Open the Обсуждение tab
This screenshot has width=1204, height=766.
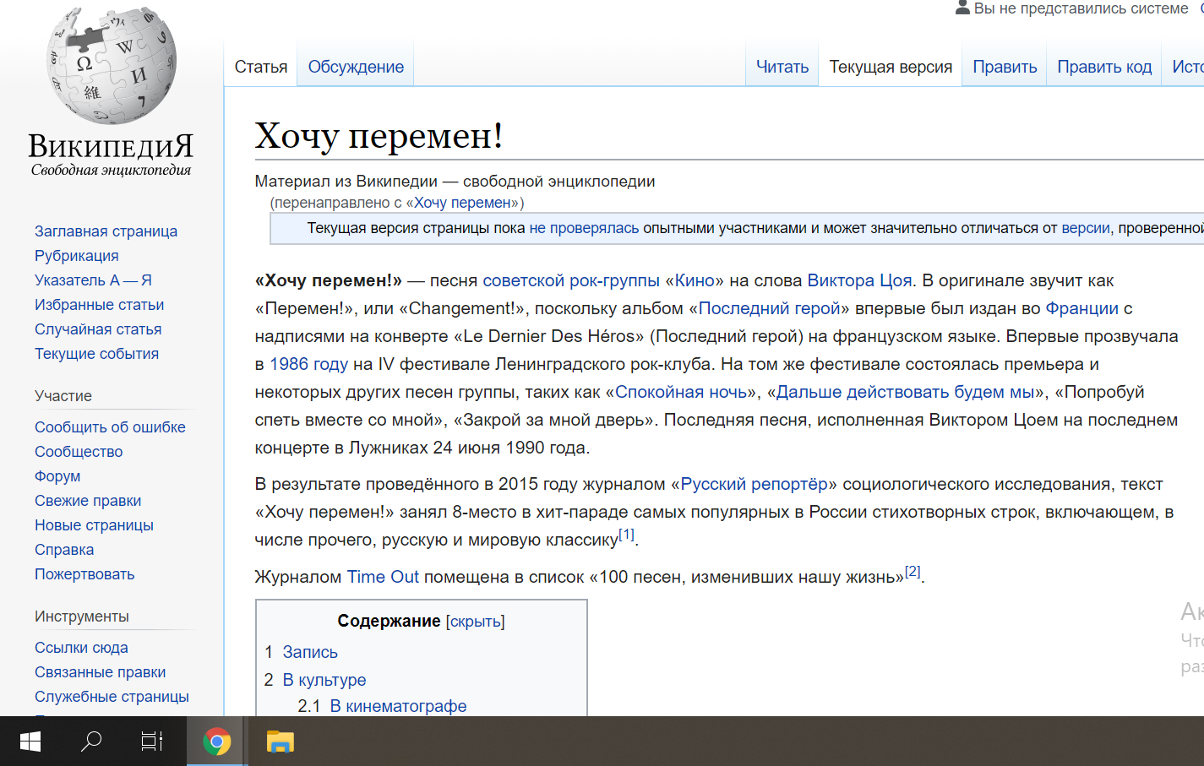[x=356, y=67]
